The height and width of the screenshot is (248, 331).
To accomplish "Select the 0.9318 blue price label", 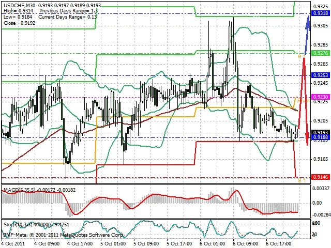I will pyautogui.click(x=321, y=13).
